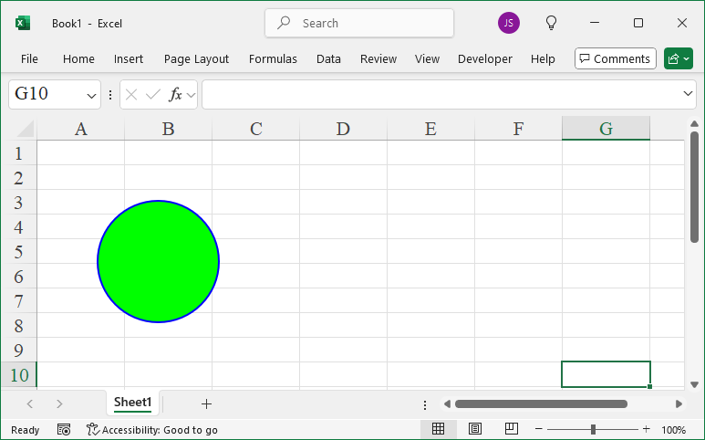Image resolution: width=705 pixels, height=440 pixels.
Task: Switch to Page Layout view
Action: [x=475, y=429]
